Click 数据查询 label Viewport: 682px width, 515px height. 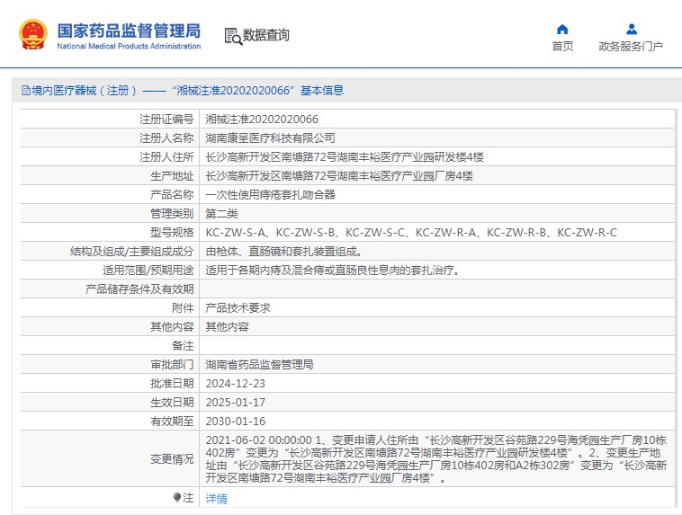tap(265, 35)
